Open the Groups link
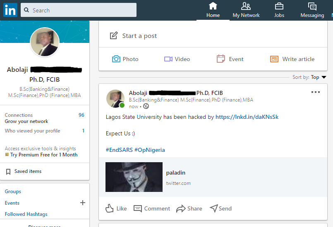Viewport: 333px width, 227px height. [x=13, y=192]
